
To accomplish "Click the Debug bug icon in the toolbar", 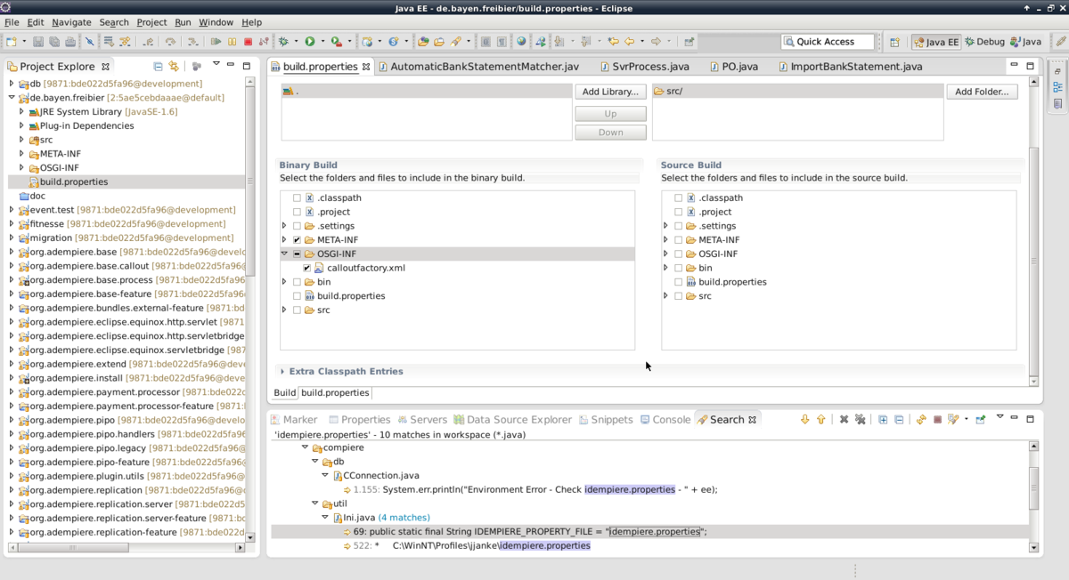I will (x=284, y=42).
